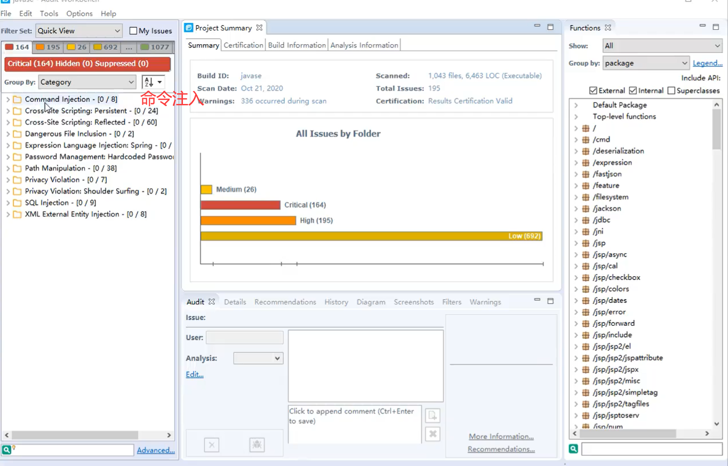
Task: Expand the /expression package node
Action: tap(576, 163)
